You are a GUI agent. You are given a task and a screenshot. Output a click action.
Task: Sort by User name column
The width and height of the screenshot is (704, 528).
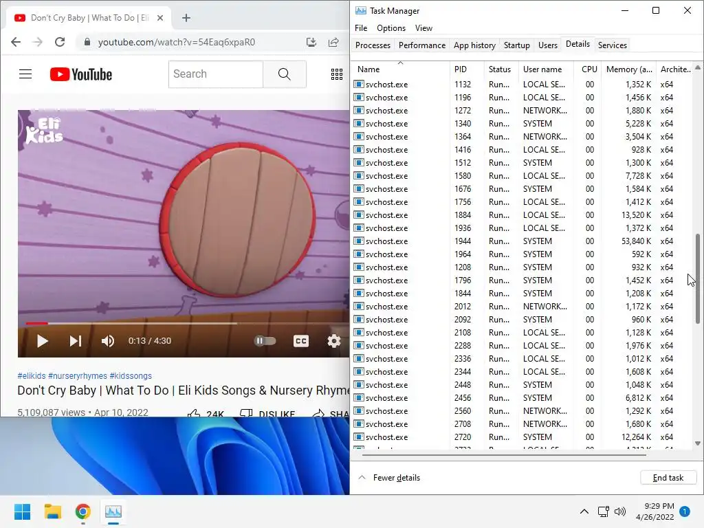(546, 69)
